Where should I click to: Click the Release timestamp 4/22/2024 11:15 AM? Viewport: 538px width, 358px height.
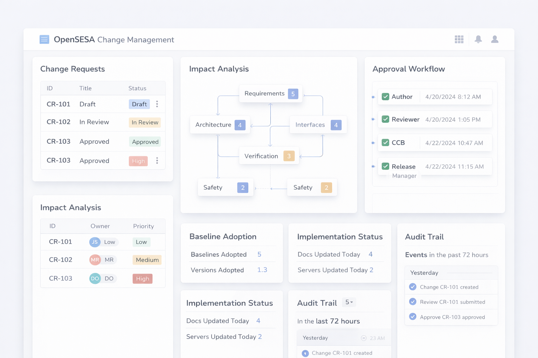[454, 166]
